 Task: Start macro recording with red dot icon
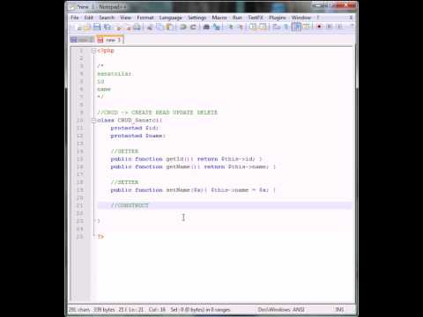(319, 27)
